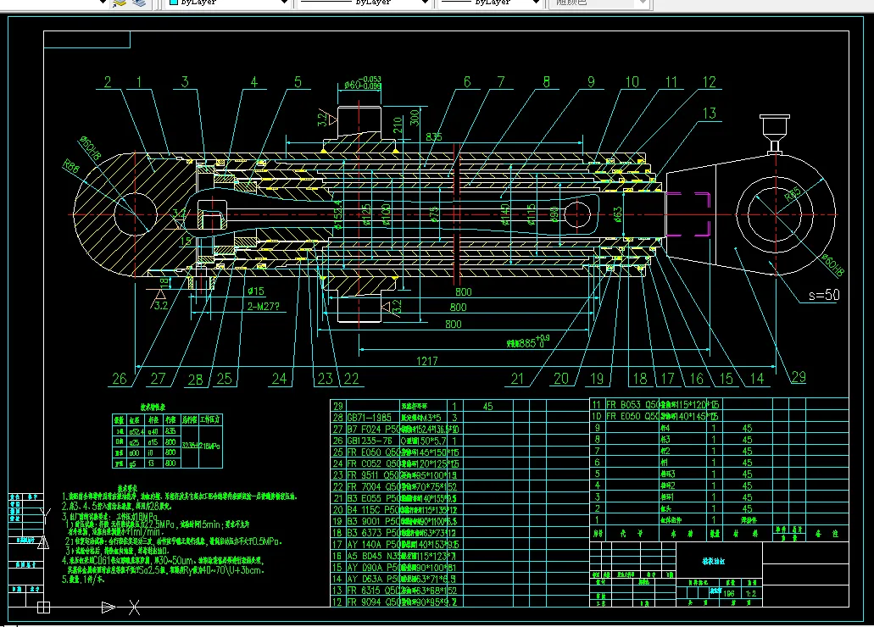Pick callout number 28 below cylinder

click(x=195, y=380)
